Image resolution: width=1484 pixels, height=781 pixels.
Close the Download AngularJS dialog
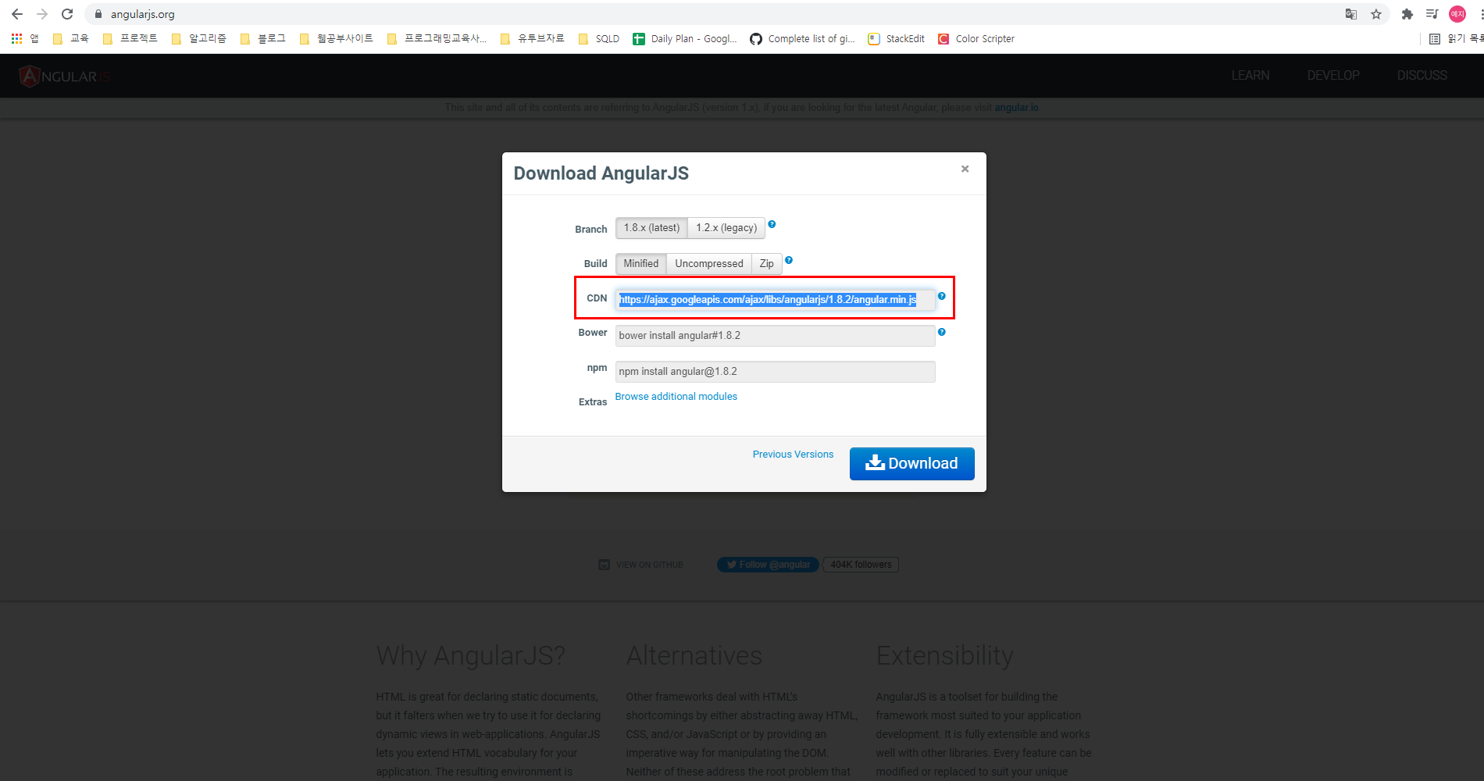click(965, 169)
